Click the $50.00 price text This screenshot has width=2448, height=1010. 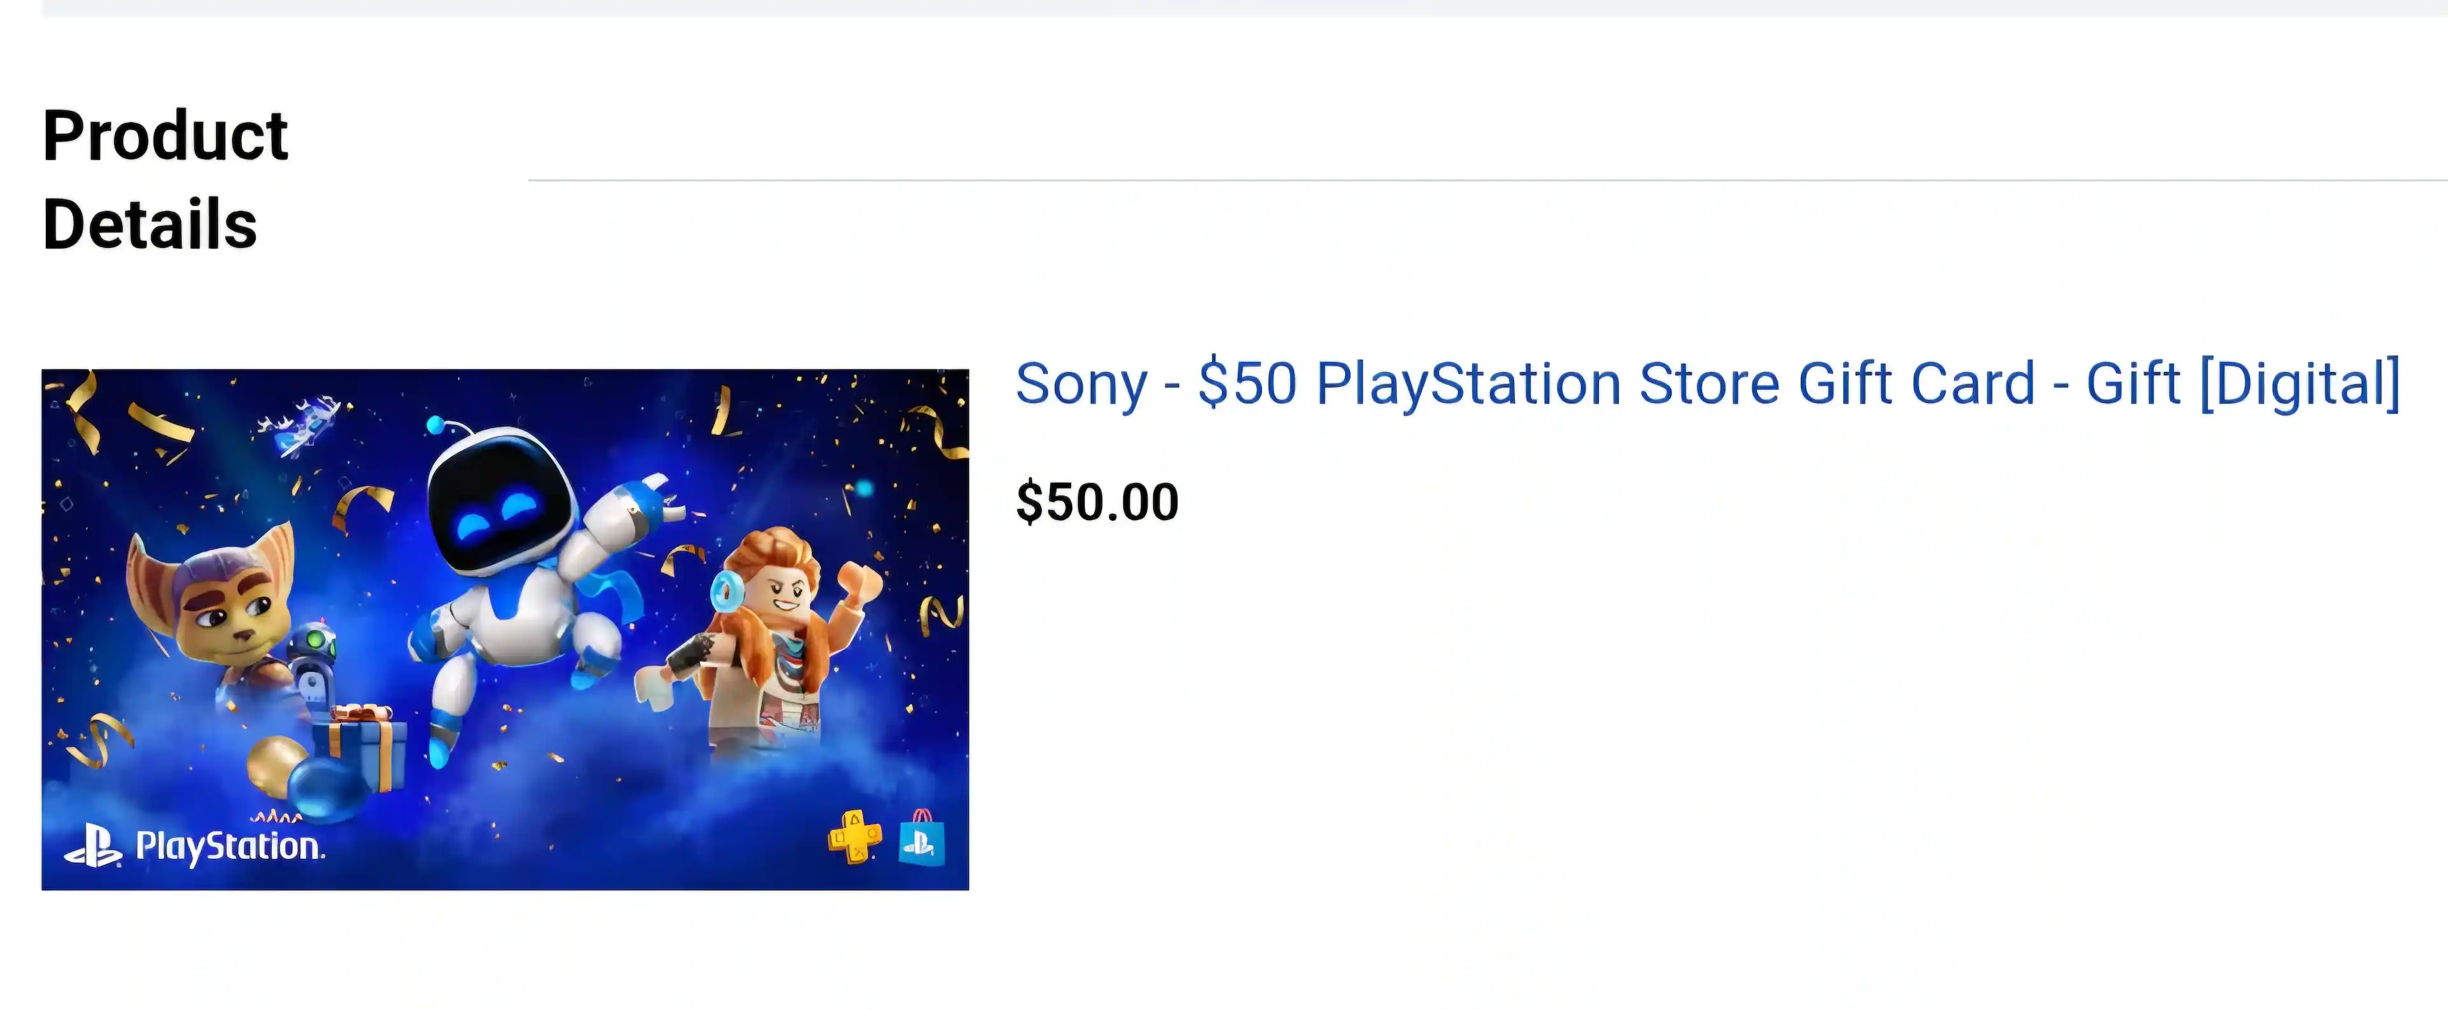1096,501
